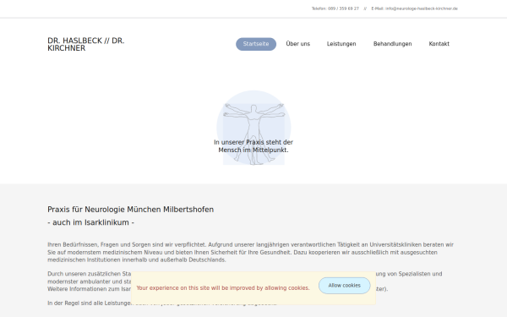The width and height of the screenshot is (507, 317).
Task: Click the heading 'Praxis für Neurologie München Milbertshofen'
Action: (x=131, y=210)
